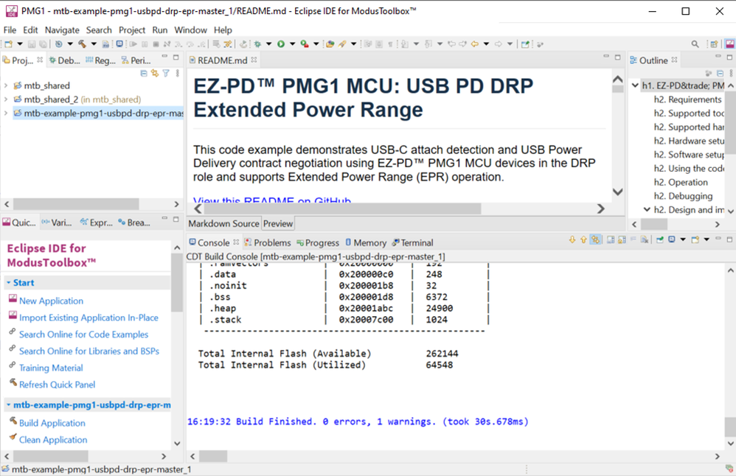Screen dimensions: 736x476
Task: Open the Window menu
Action: pyautogui.click(x=190, y=30)
